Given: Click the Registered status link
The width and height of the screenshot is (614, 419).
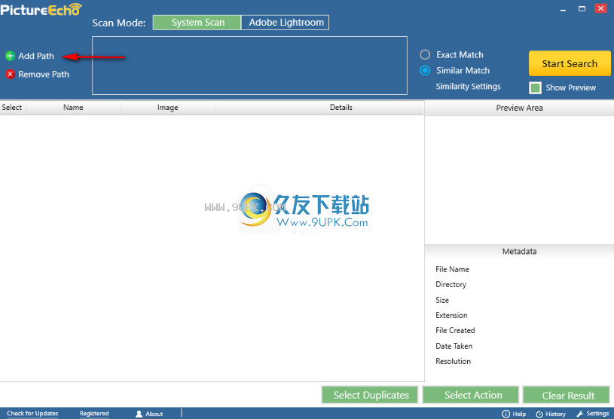Looking at the screenshot, I should coord(94,414).
